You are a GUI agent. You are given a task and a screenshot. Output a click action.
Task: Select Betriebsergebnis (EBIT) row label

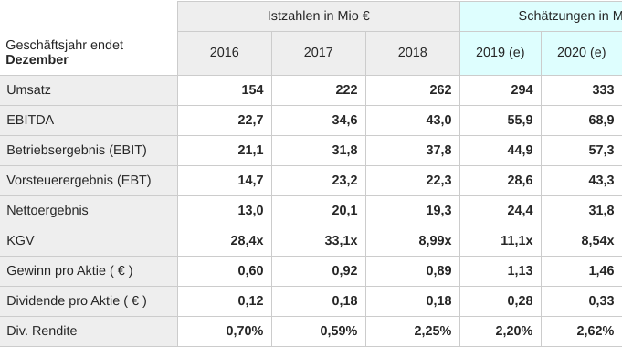pyautogui.click(x=77, y=151)
